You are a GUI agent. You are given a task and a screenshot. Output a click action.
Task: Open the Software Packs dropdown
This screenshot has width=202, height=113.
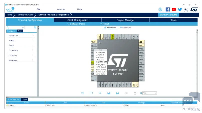coord(76,24)
